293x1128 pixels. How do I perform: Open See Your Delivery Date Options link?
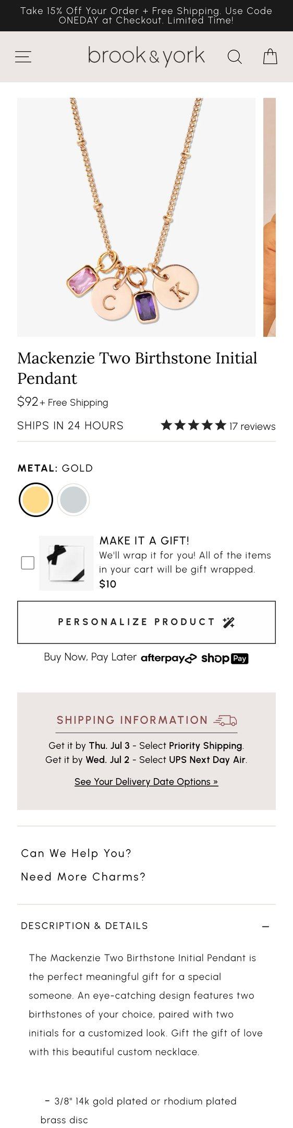(x=146, y=782)
